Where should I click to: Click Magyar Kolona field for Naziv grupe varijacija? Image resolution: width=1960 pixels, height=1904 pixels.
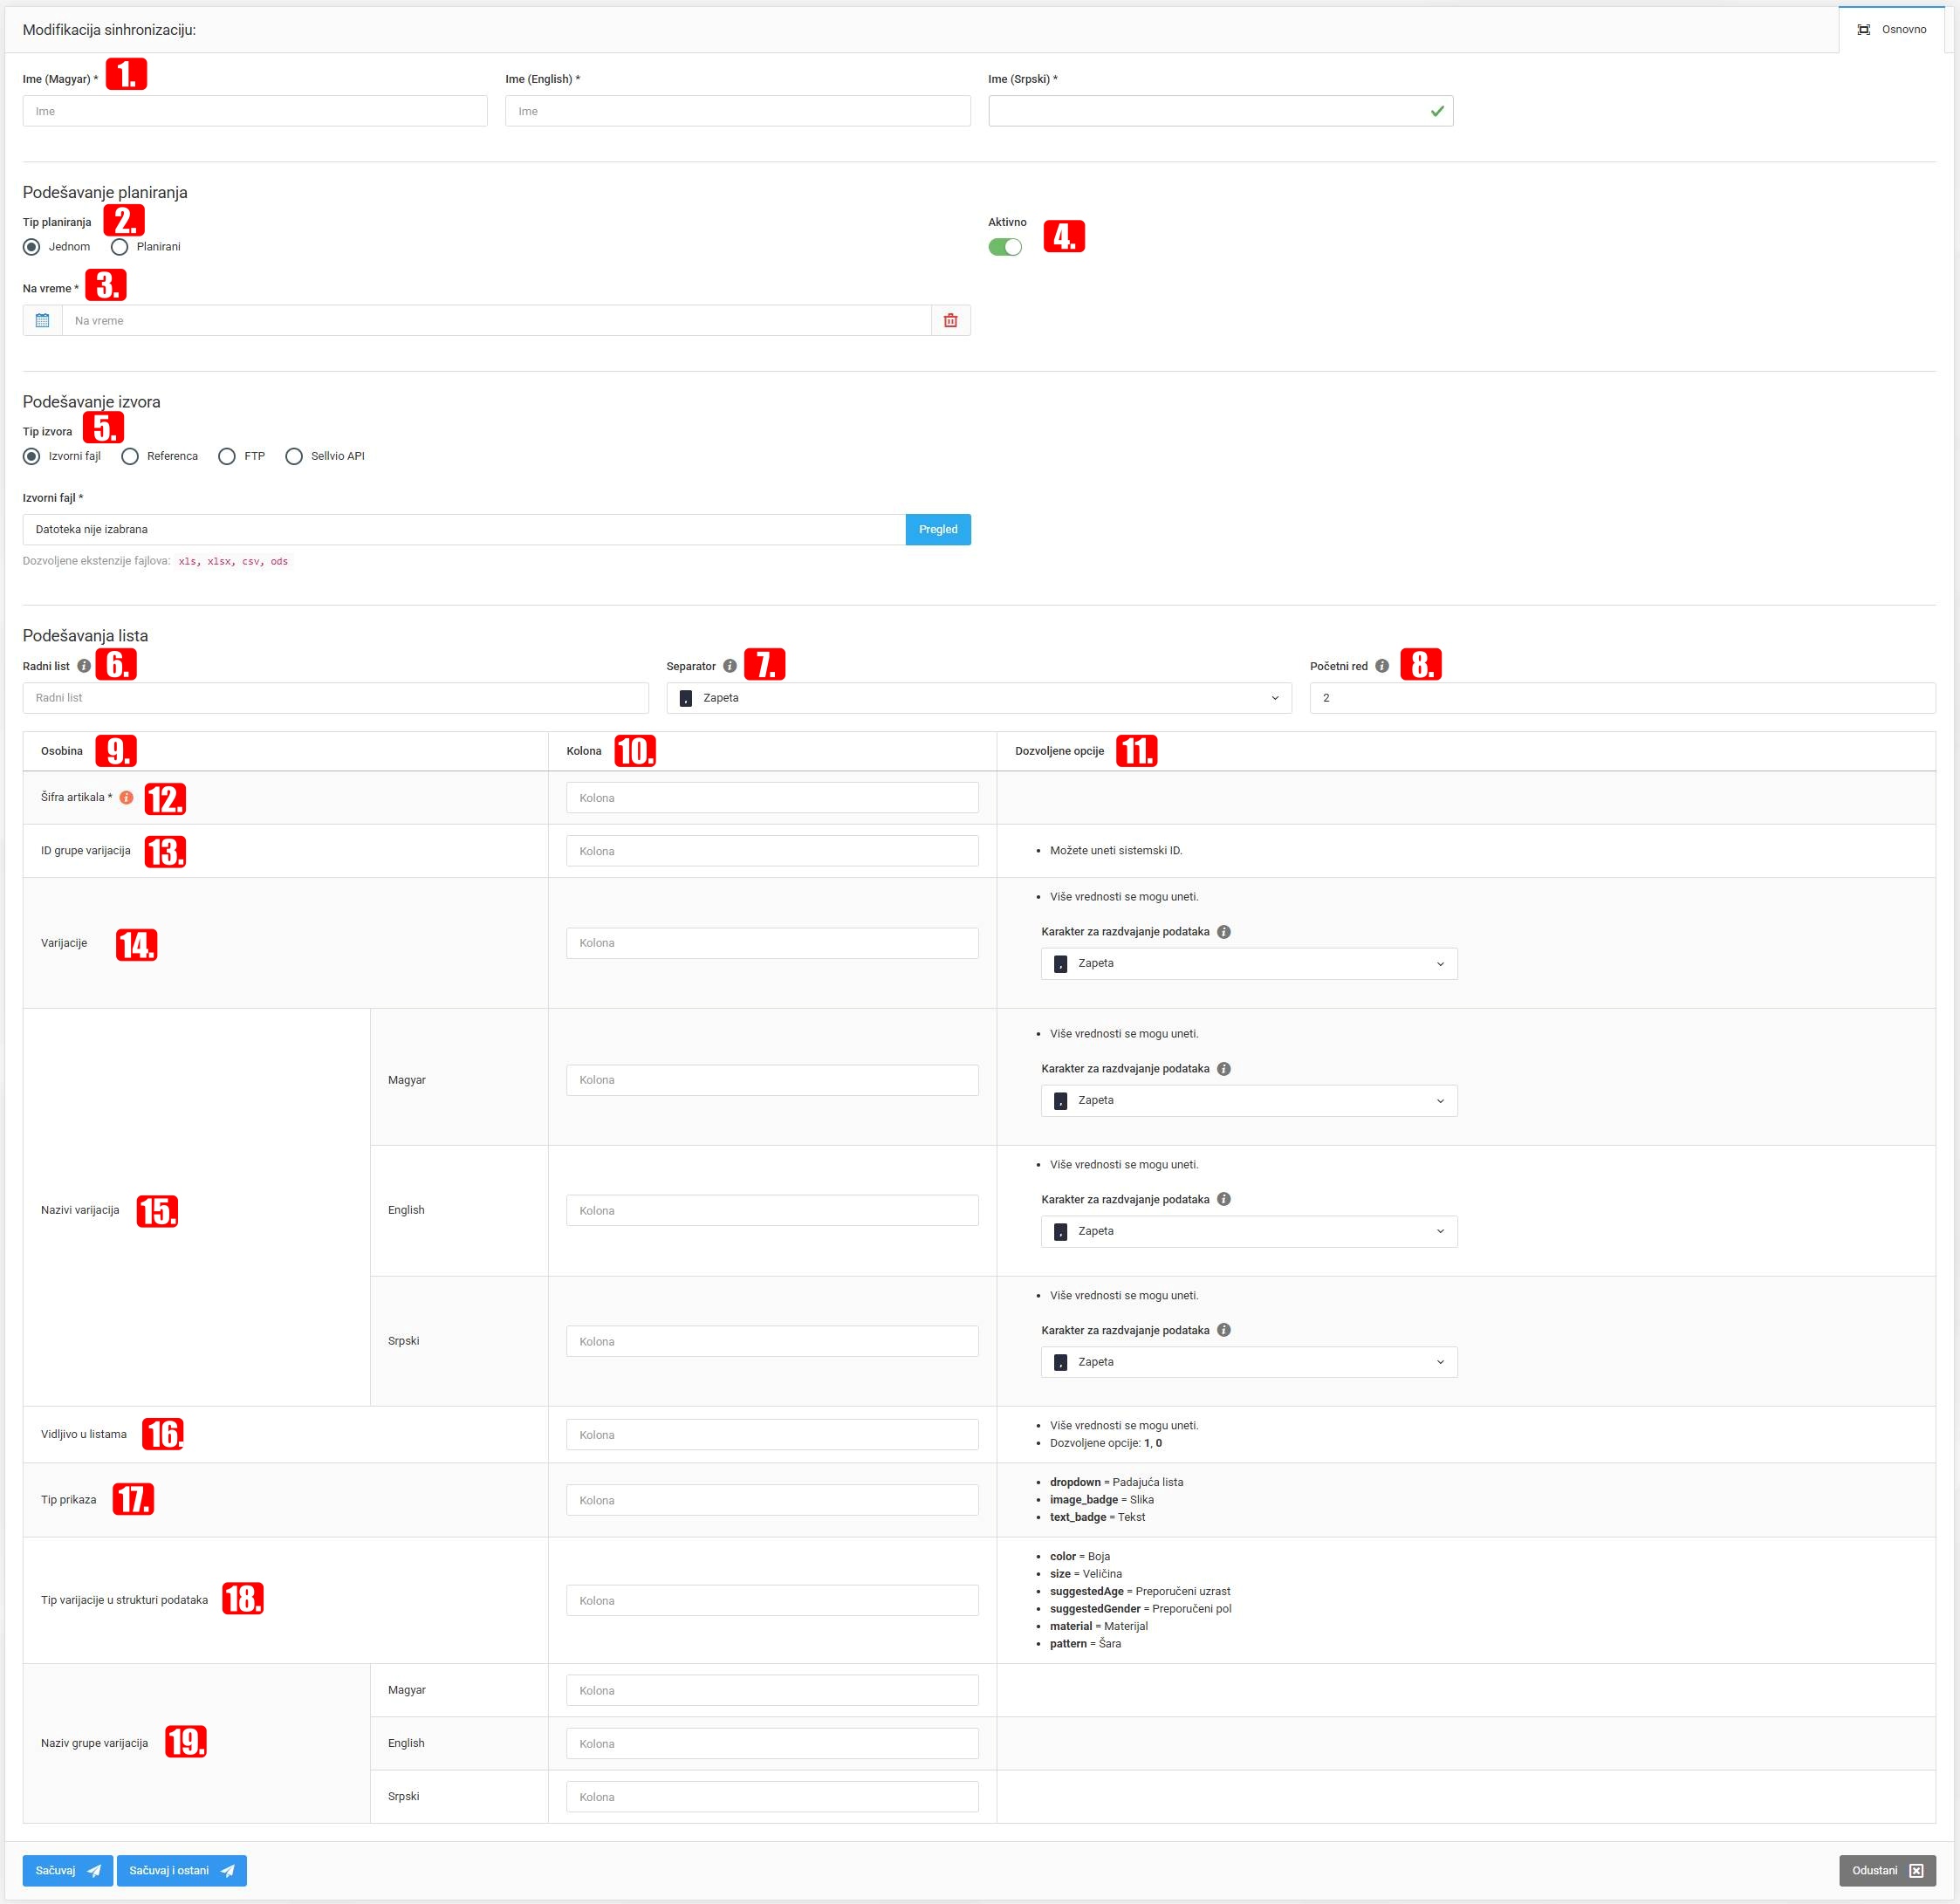[772, 1690]
